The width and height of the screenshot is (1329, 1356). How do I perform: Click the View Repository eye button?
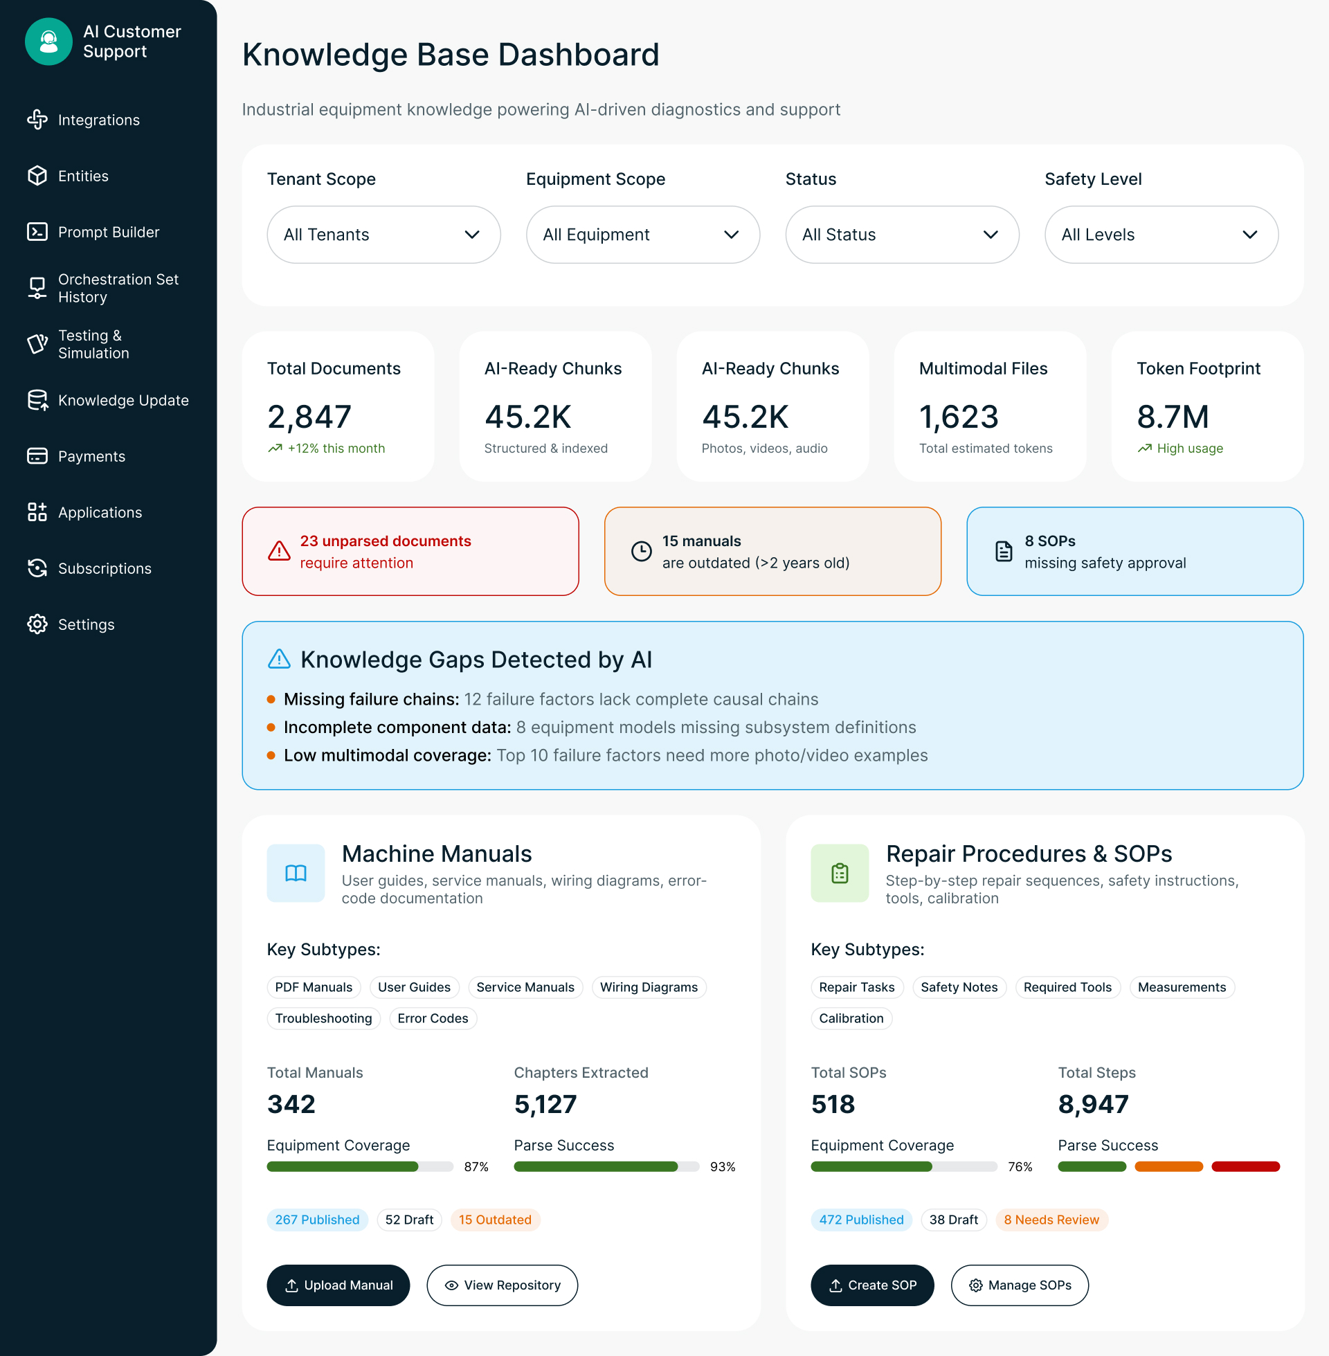pos(502,1285)
